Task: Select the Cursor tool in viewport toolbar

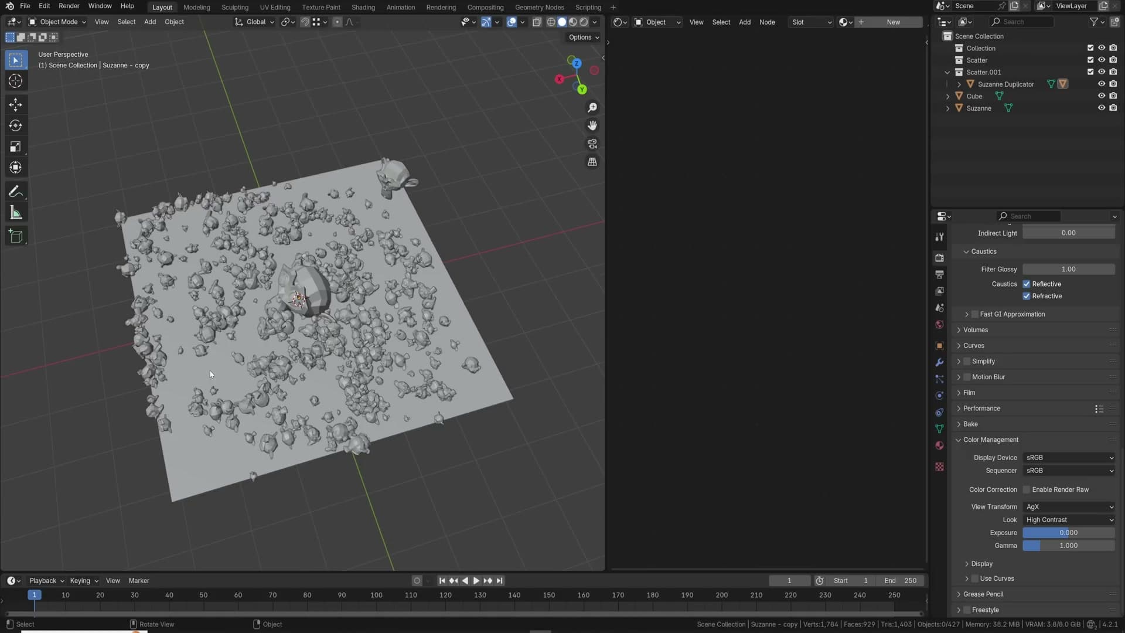Action: tap(16, 81)
